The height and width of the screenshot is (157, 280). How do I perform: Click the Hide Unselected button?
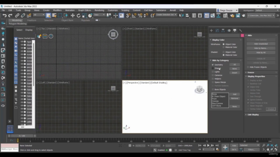[x=261, y=44]
